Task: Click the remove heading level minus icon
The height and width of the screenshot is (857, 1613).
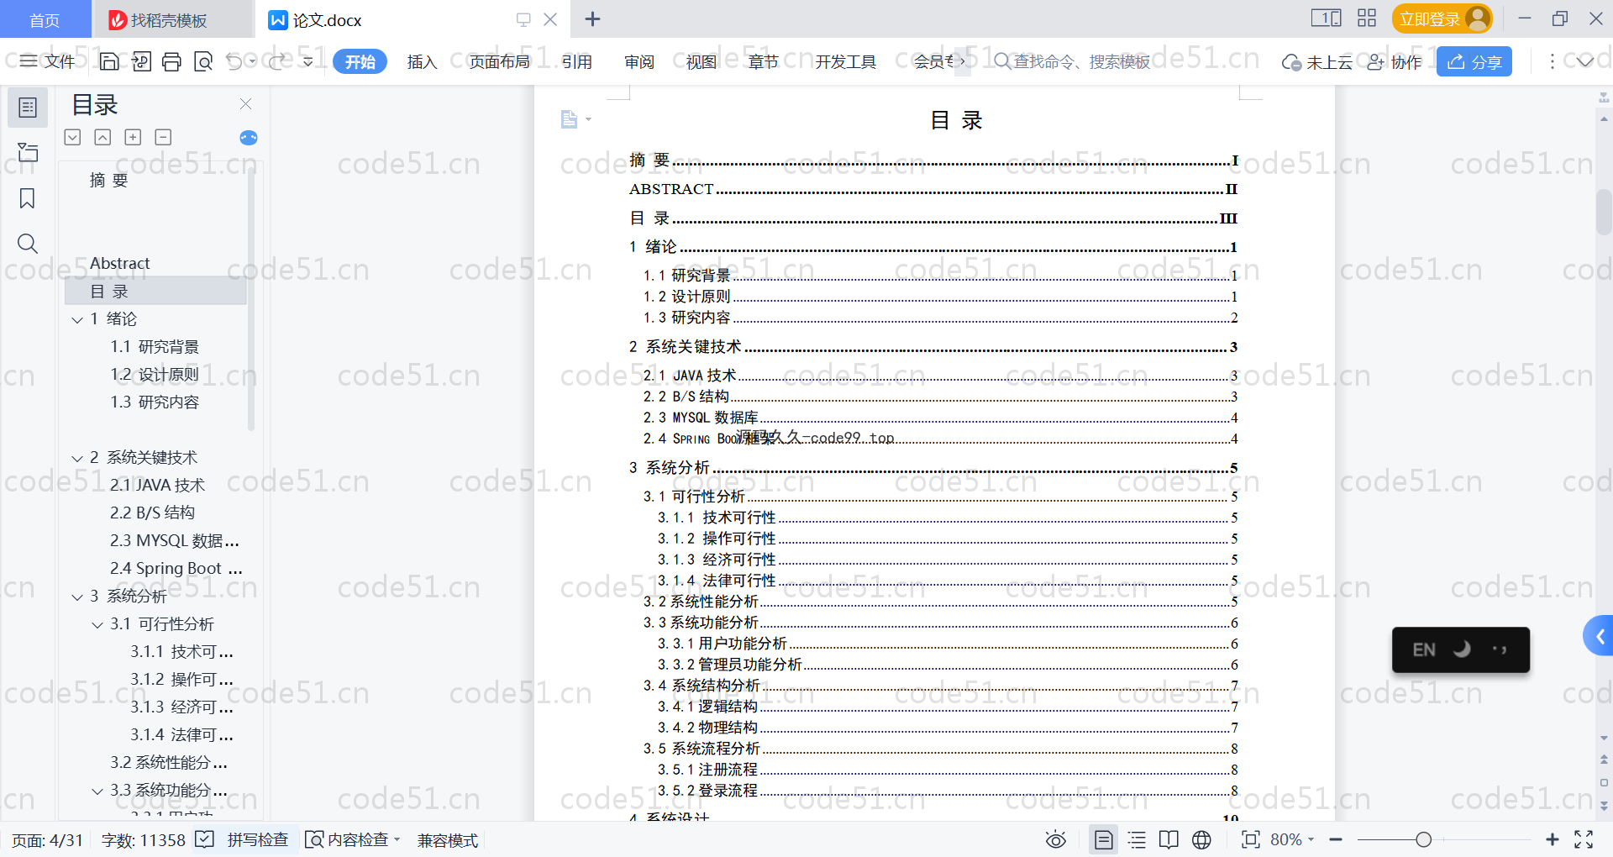Action: click(x=163, y=137)
